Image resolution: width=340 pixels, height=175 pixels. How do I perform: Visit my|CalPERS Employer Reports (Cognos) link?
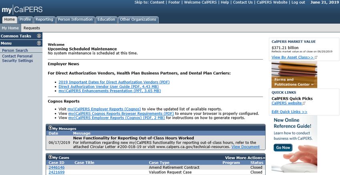pos(104,109)
